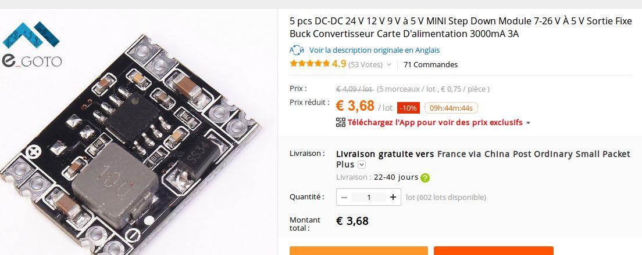Viewport: 642px width, 255px height.
Task: Click the dark orange button at bottom
Action: (493, 250)
